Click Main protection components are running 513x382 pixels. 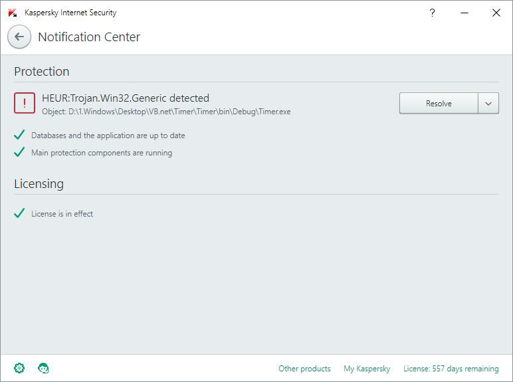(102, 153)
